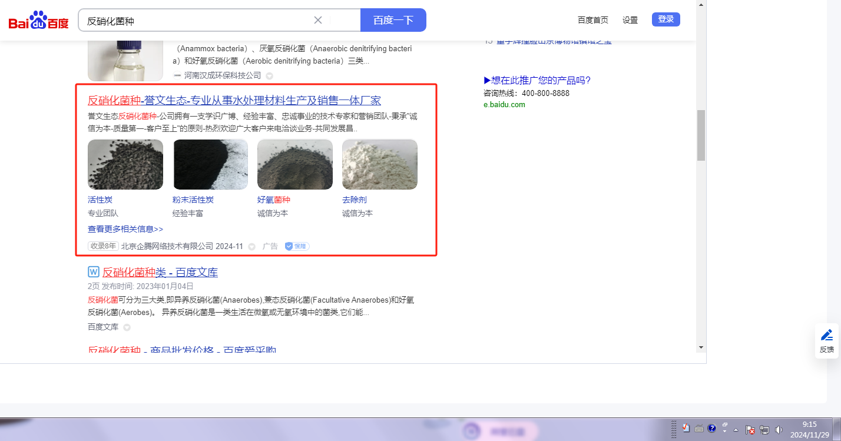
Task: Clear the search box with X icon
Action: 318,20
